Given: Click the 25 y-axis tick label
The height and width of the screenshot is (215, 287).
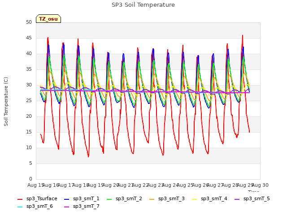Looking at the screenshot, I should pyautogui.click(x=29, y=100).
